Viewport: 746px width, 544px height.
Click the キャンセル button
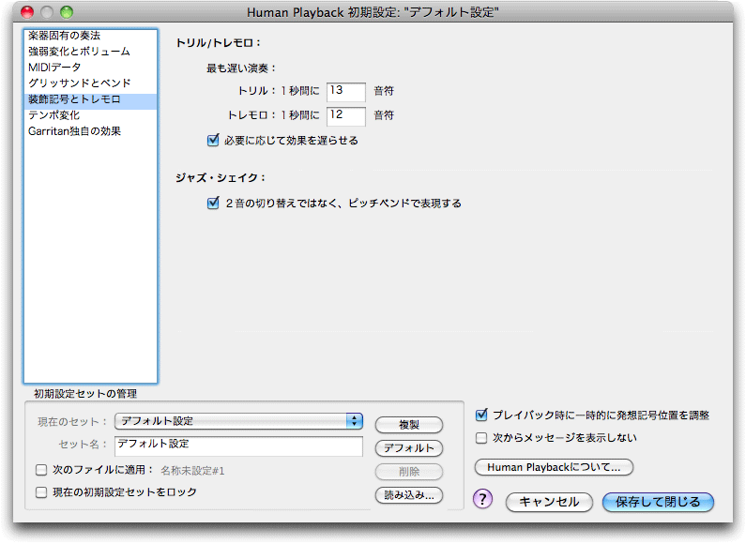(x=549, y=502)
